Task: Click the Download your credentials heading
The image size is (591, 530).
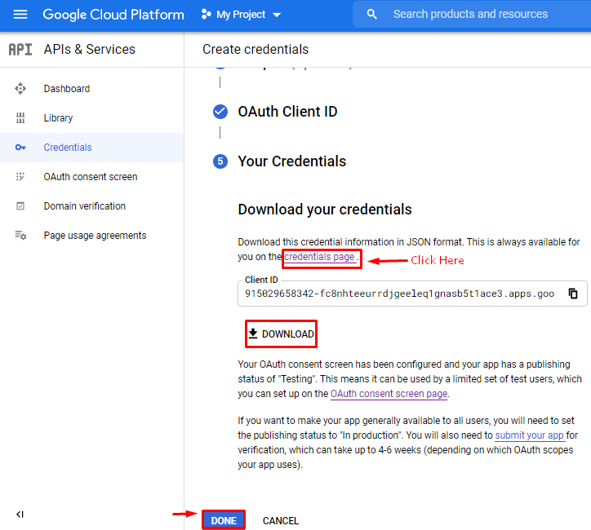Action: [x=325, y=210]
